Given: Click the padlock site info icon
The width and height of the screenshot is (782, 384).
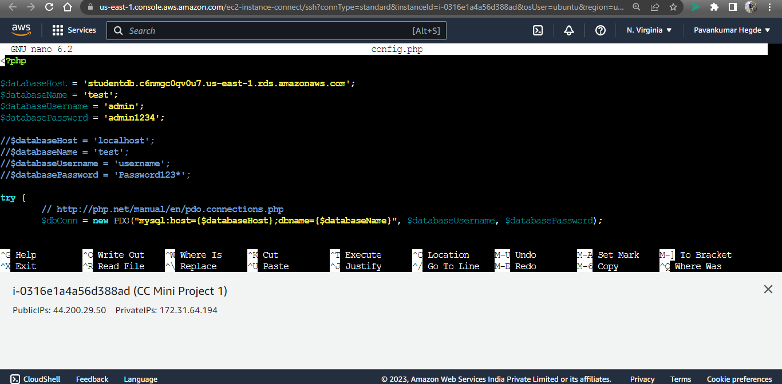Looking at the screenshot, I should point(90,7).
